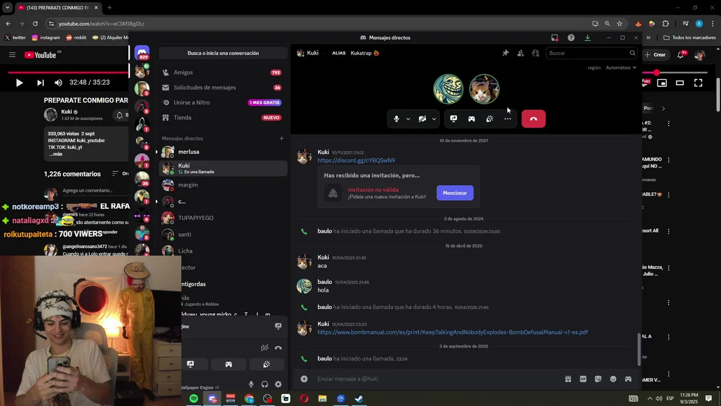Open sticker picker in message bar
721x406 pixels.
(598, 379)
